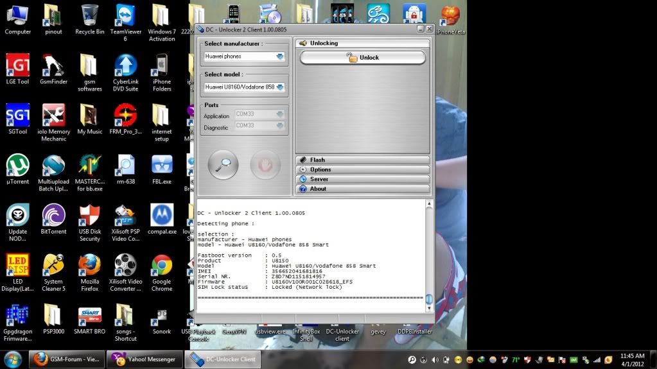This screenshot has height=369, width=657.
Task: Expand the Server section
Action: click(363, 179)
